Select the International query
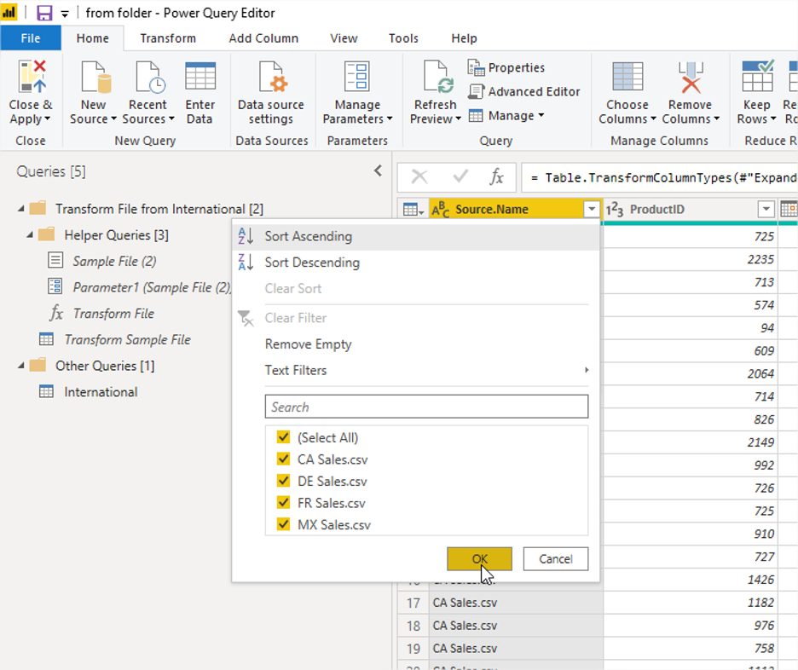This screenshot has height=670, width=798. coord(101,392)
